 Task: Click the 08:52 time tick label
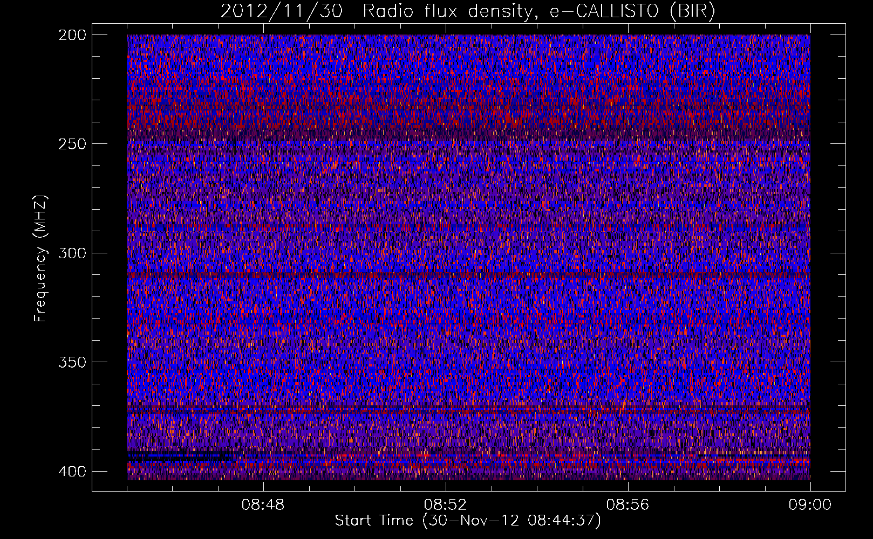pos(446,505)
